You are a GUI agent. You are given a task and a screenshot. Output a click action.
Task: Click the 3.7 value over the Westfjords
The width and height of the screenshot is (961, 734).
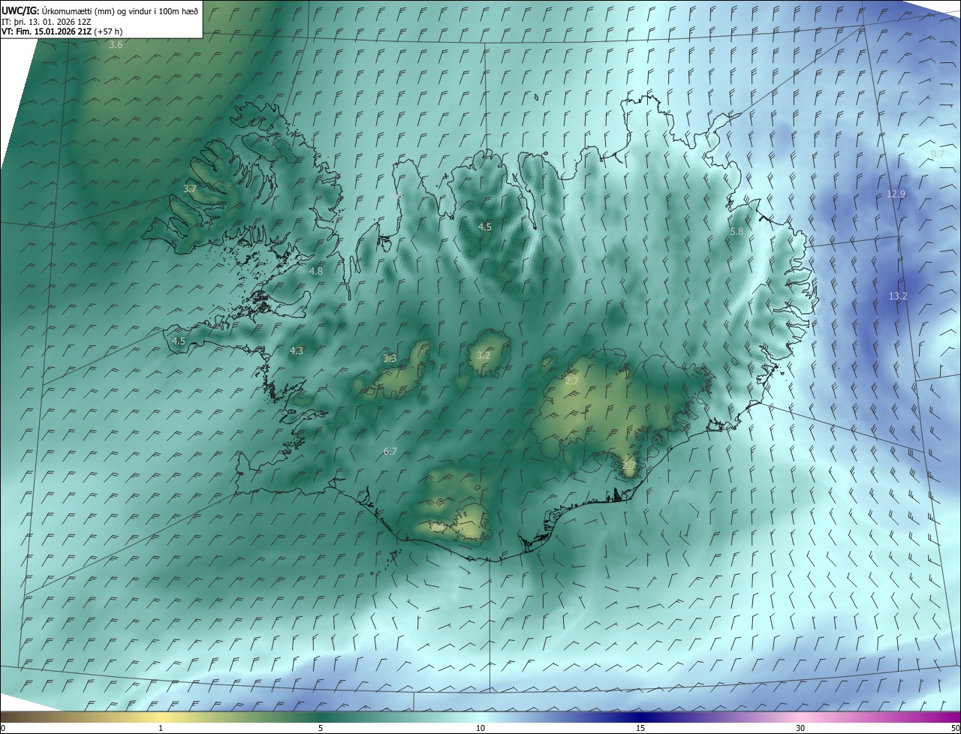[x=189, y=189]
